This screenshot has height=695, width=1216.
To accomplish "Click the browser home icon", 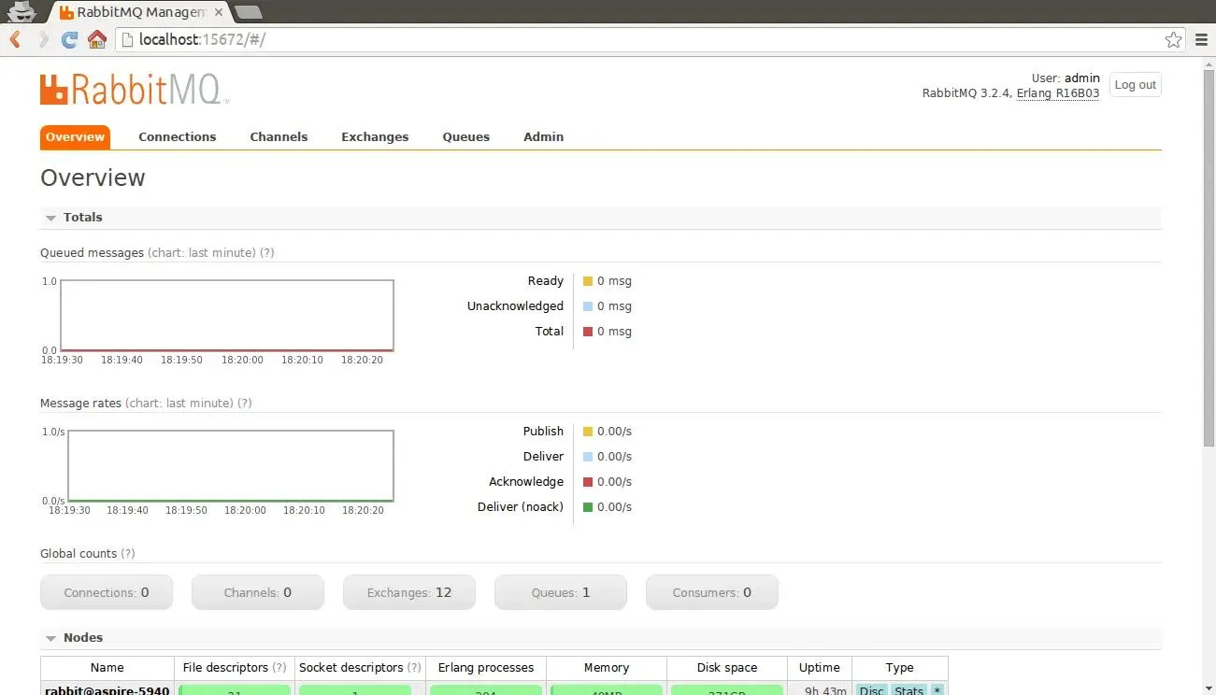I will [x=96, y=39].
